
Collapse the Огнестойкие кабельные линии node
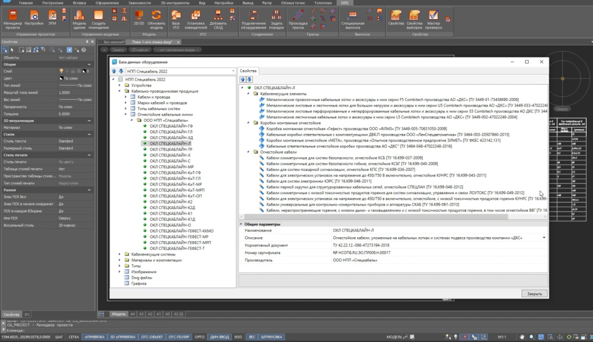(126, 115)
